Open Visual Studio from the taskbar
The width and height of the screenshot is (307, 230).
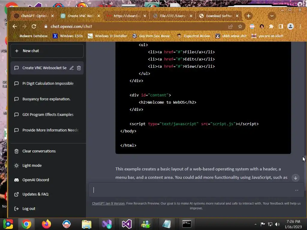127,224
